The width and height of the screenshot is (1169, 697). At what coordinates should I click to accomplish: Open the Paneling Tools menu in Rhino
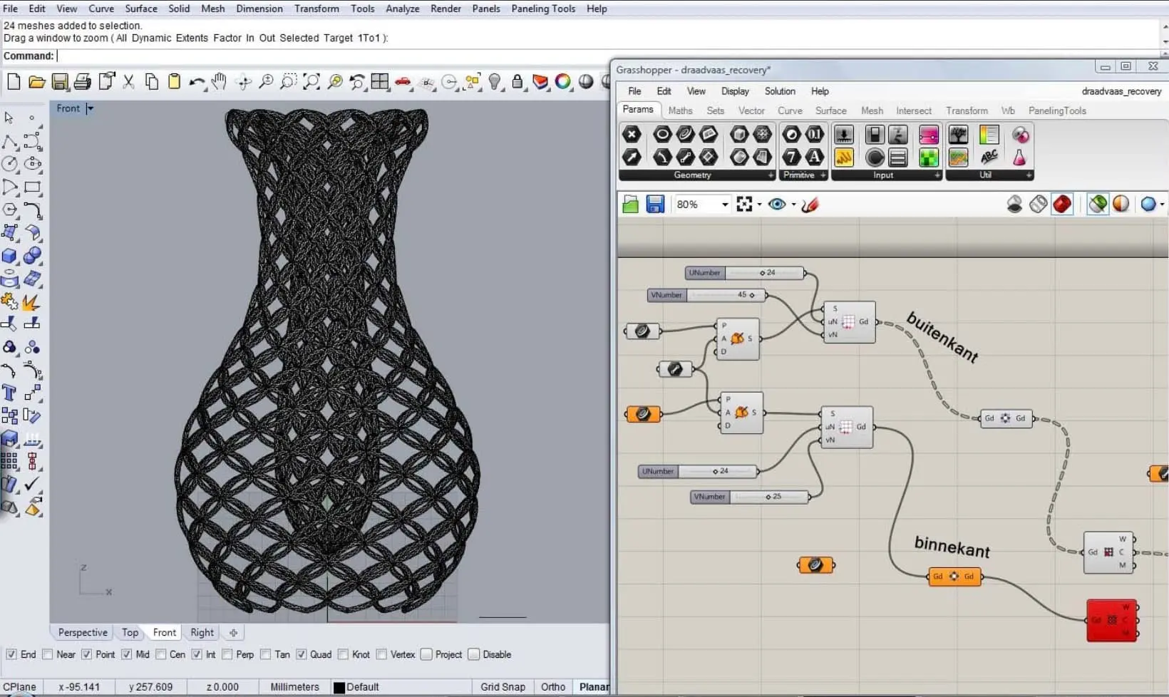coord(543,9)
